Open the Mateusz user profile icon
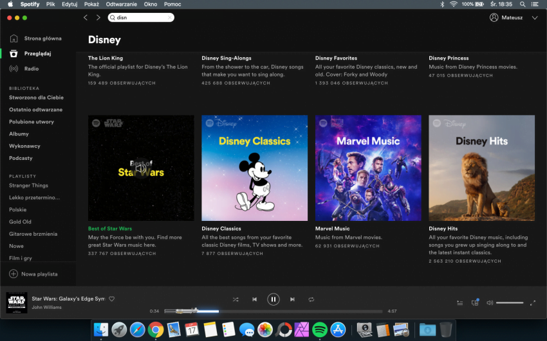This screenshot has width=547, height=341. [494, 17]
